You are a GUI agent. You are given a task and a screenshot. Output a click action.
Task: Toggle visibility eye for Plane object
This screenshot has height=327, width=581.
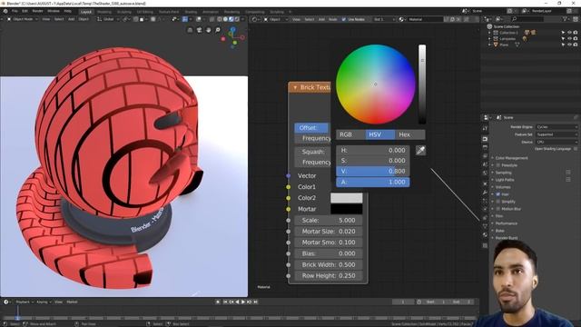point(569,45)
